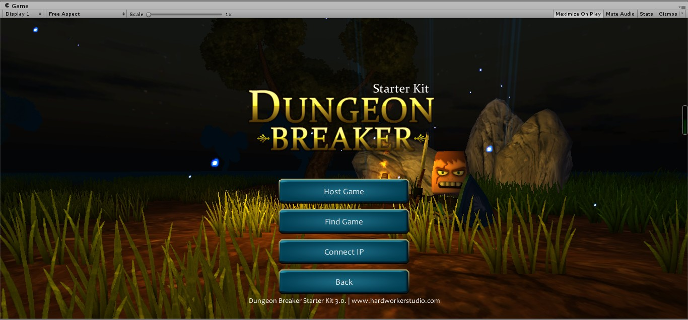
Task: Switch to the Game tab
Action: click(x=17, y=6)
